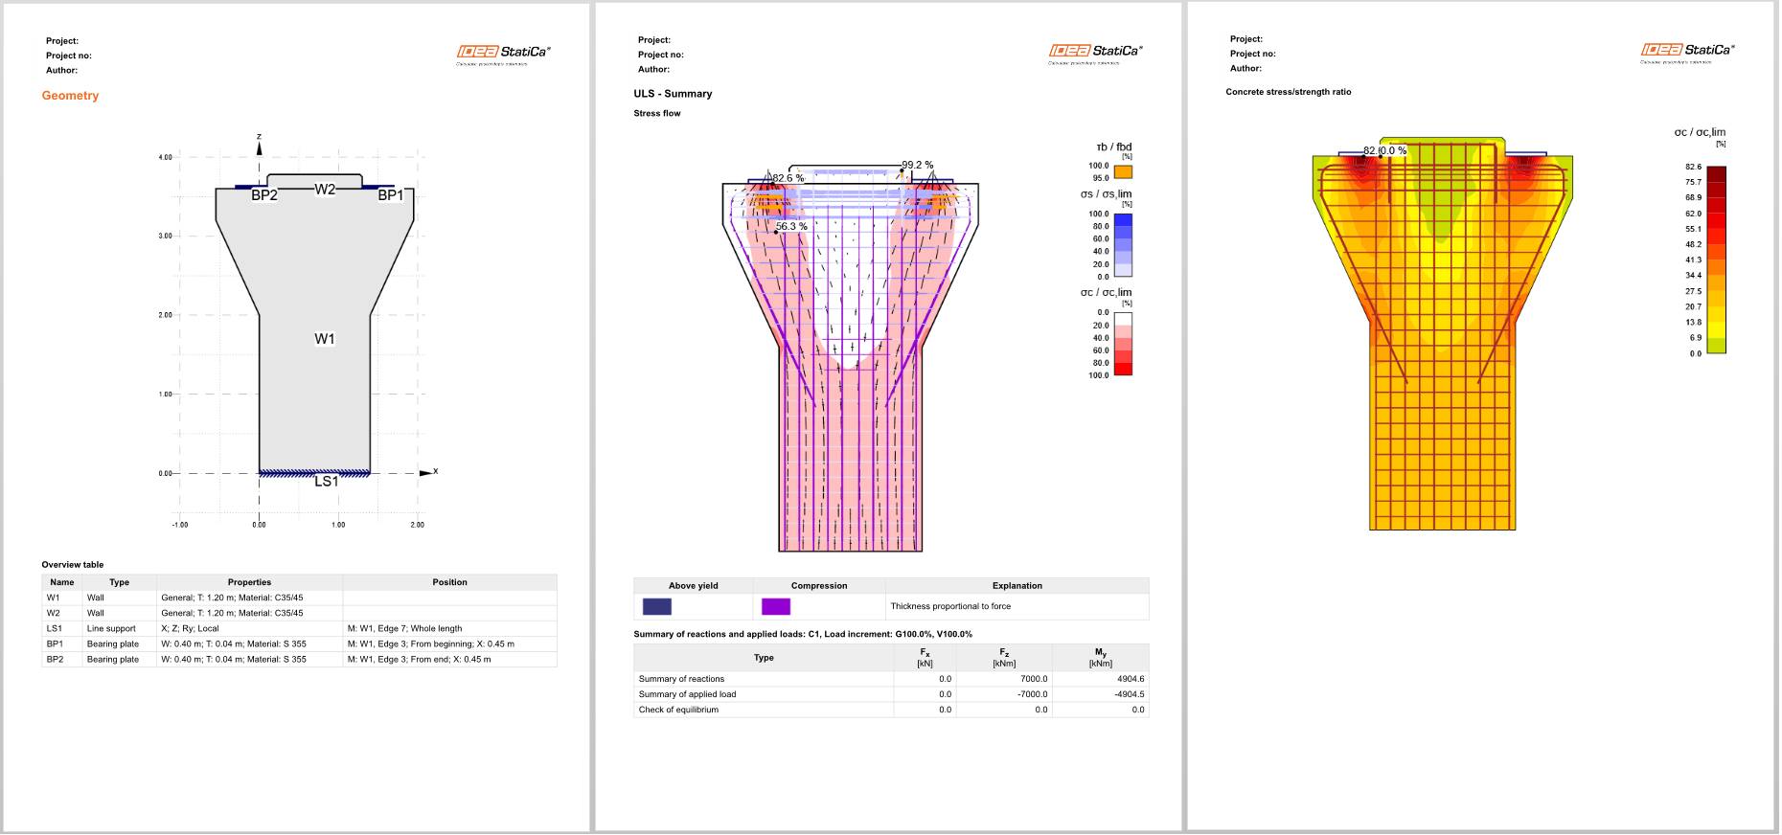The width and height of the screenshot is (1782, 835).
Task: Click the purple Compression color swatch
Action: [775, 607]
